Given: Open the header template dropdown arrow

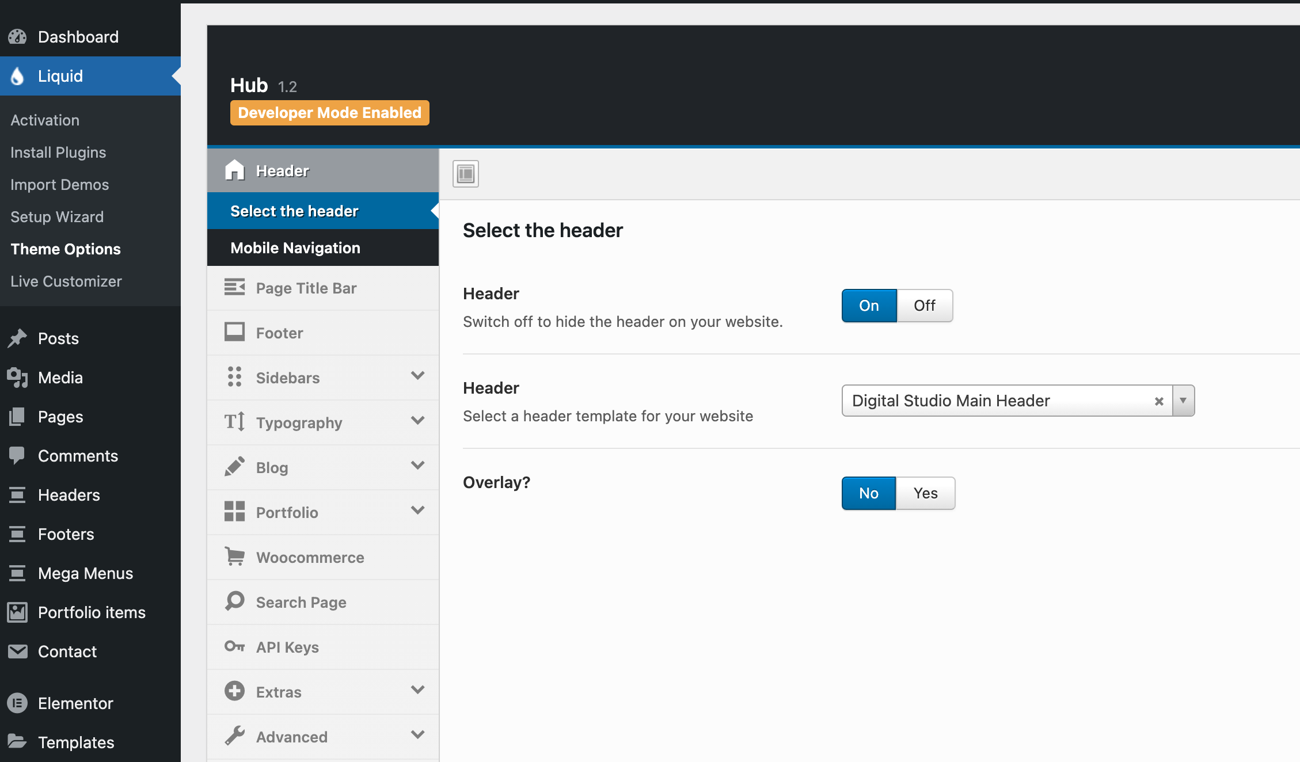Looking at the screenshot, I should (x=1183, y=401).
